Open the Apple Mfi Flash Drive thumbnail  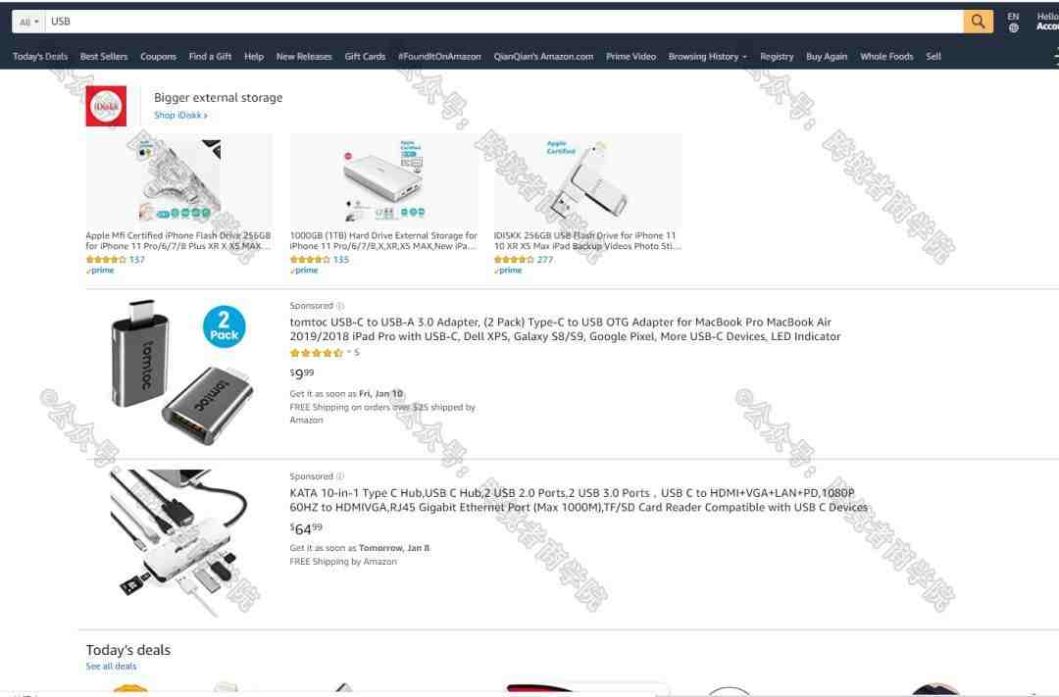(179, 180)
